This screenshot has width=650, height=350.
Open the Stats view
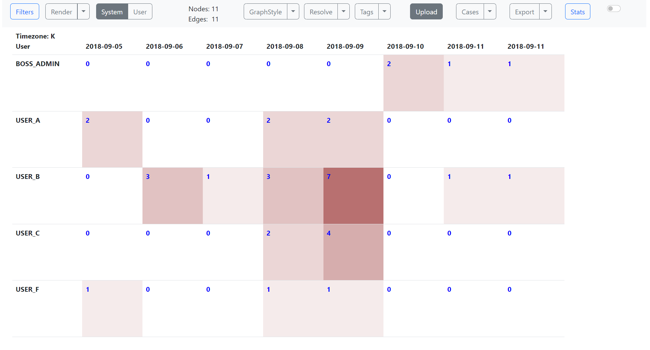(x=577, y=12)
